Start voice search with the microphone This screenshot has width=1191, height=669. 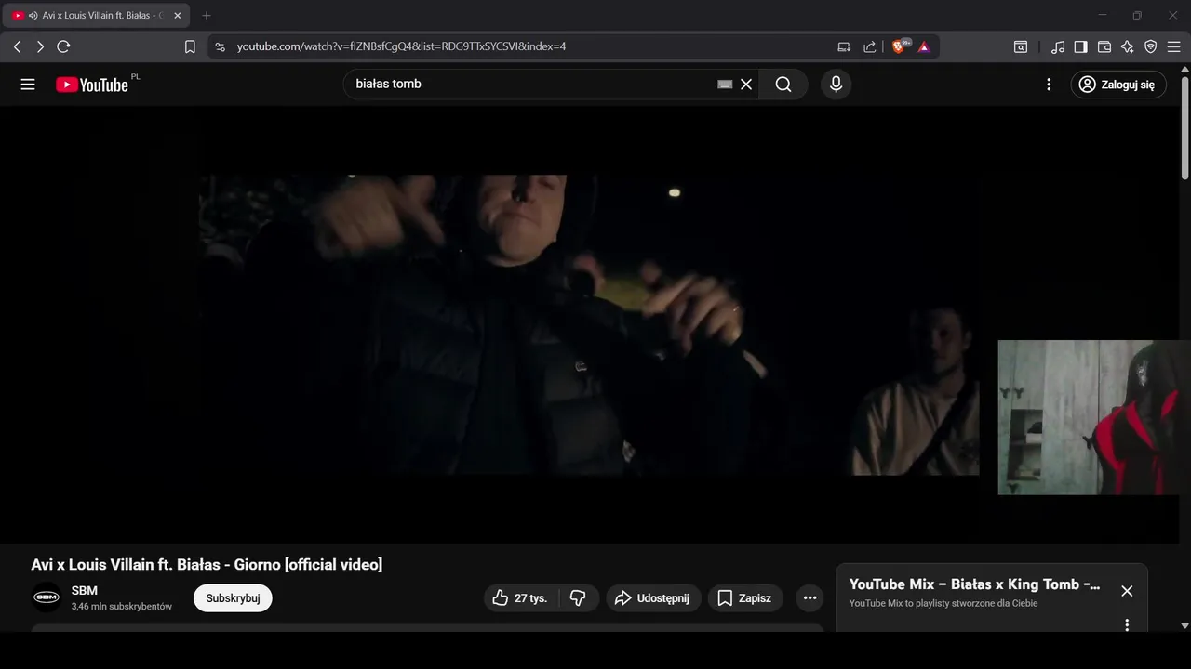836,85
